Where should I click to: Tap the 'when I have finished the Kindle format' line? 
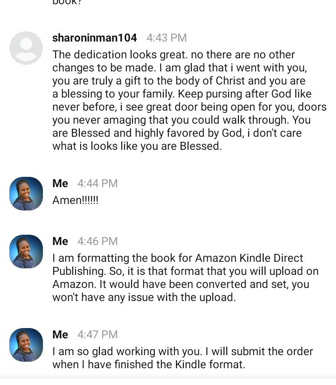click(x=148, y=364)
